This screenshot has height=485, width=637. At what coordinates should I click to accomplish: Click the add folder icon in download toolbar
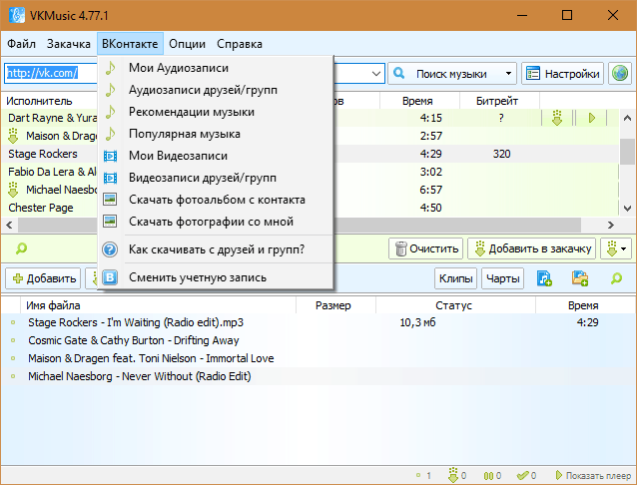click(x=580, y=278)
